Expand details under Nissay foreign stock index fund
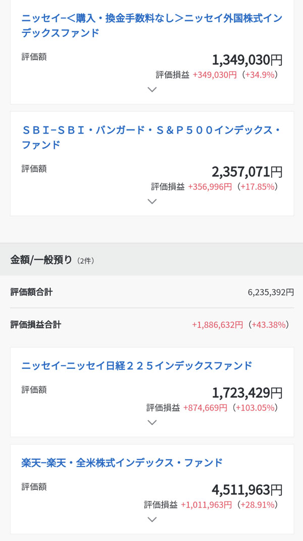 (x=152, y=90)
